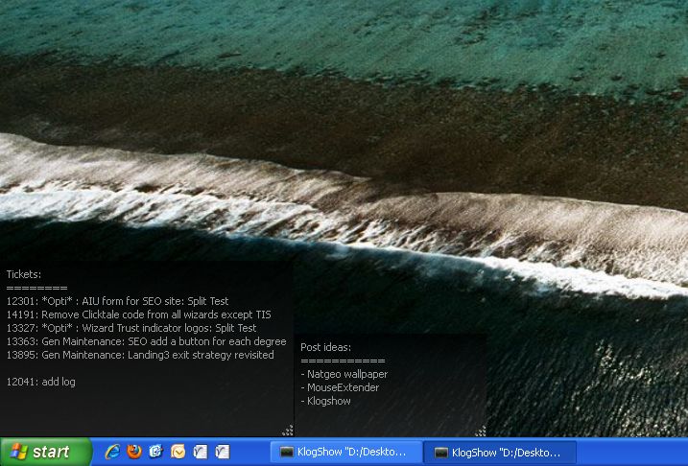Open the orange clock-envelope quick launch icon
688x466 pixels.
pos(178,452)
